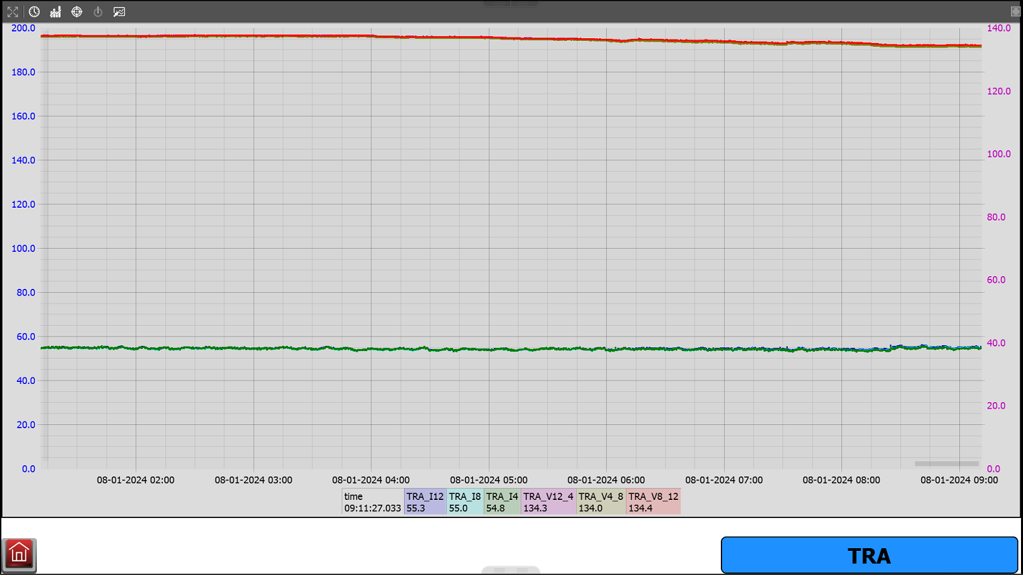The width and height of the screenshot is (1023, 575).
Task: Click the red home icon button
Action: (19, 556)
